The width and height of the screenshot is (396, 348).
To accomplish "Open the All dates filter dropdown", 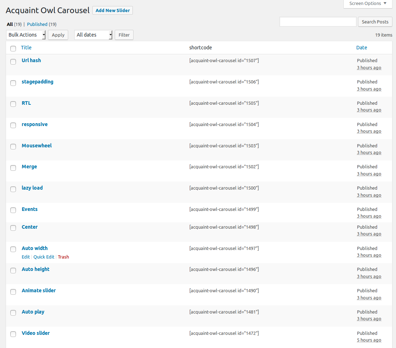I will tap(93, 35).
